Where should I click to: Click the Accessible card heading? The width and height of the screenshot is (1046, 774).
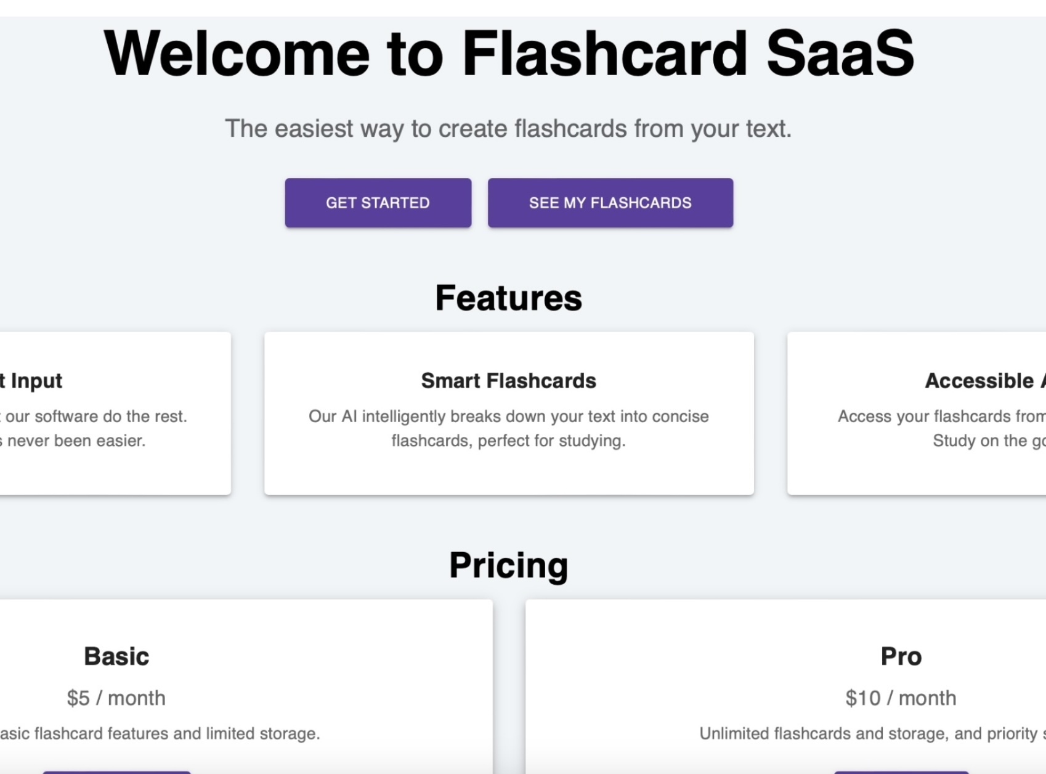pyautogui.click(x=985, y=381)
